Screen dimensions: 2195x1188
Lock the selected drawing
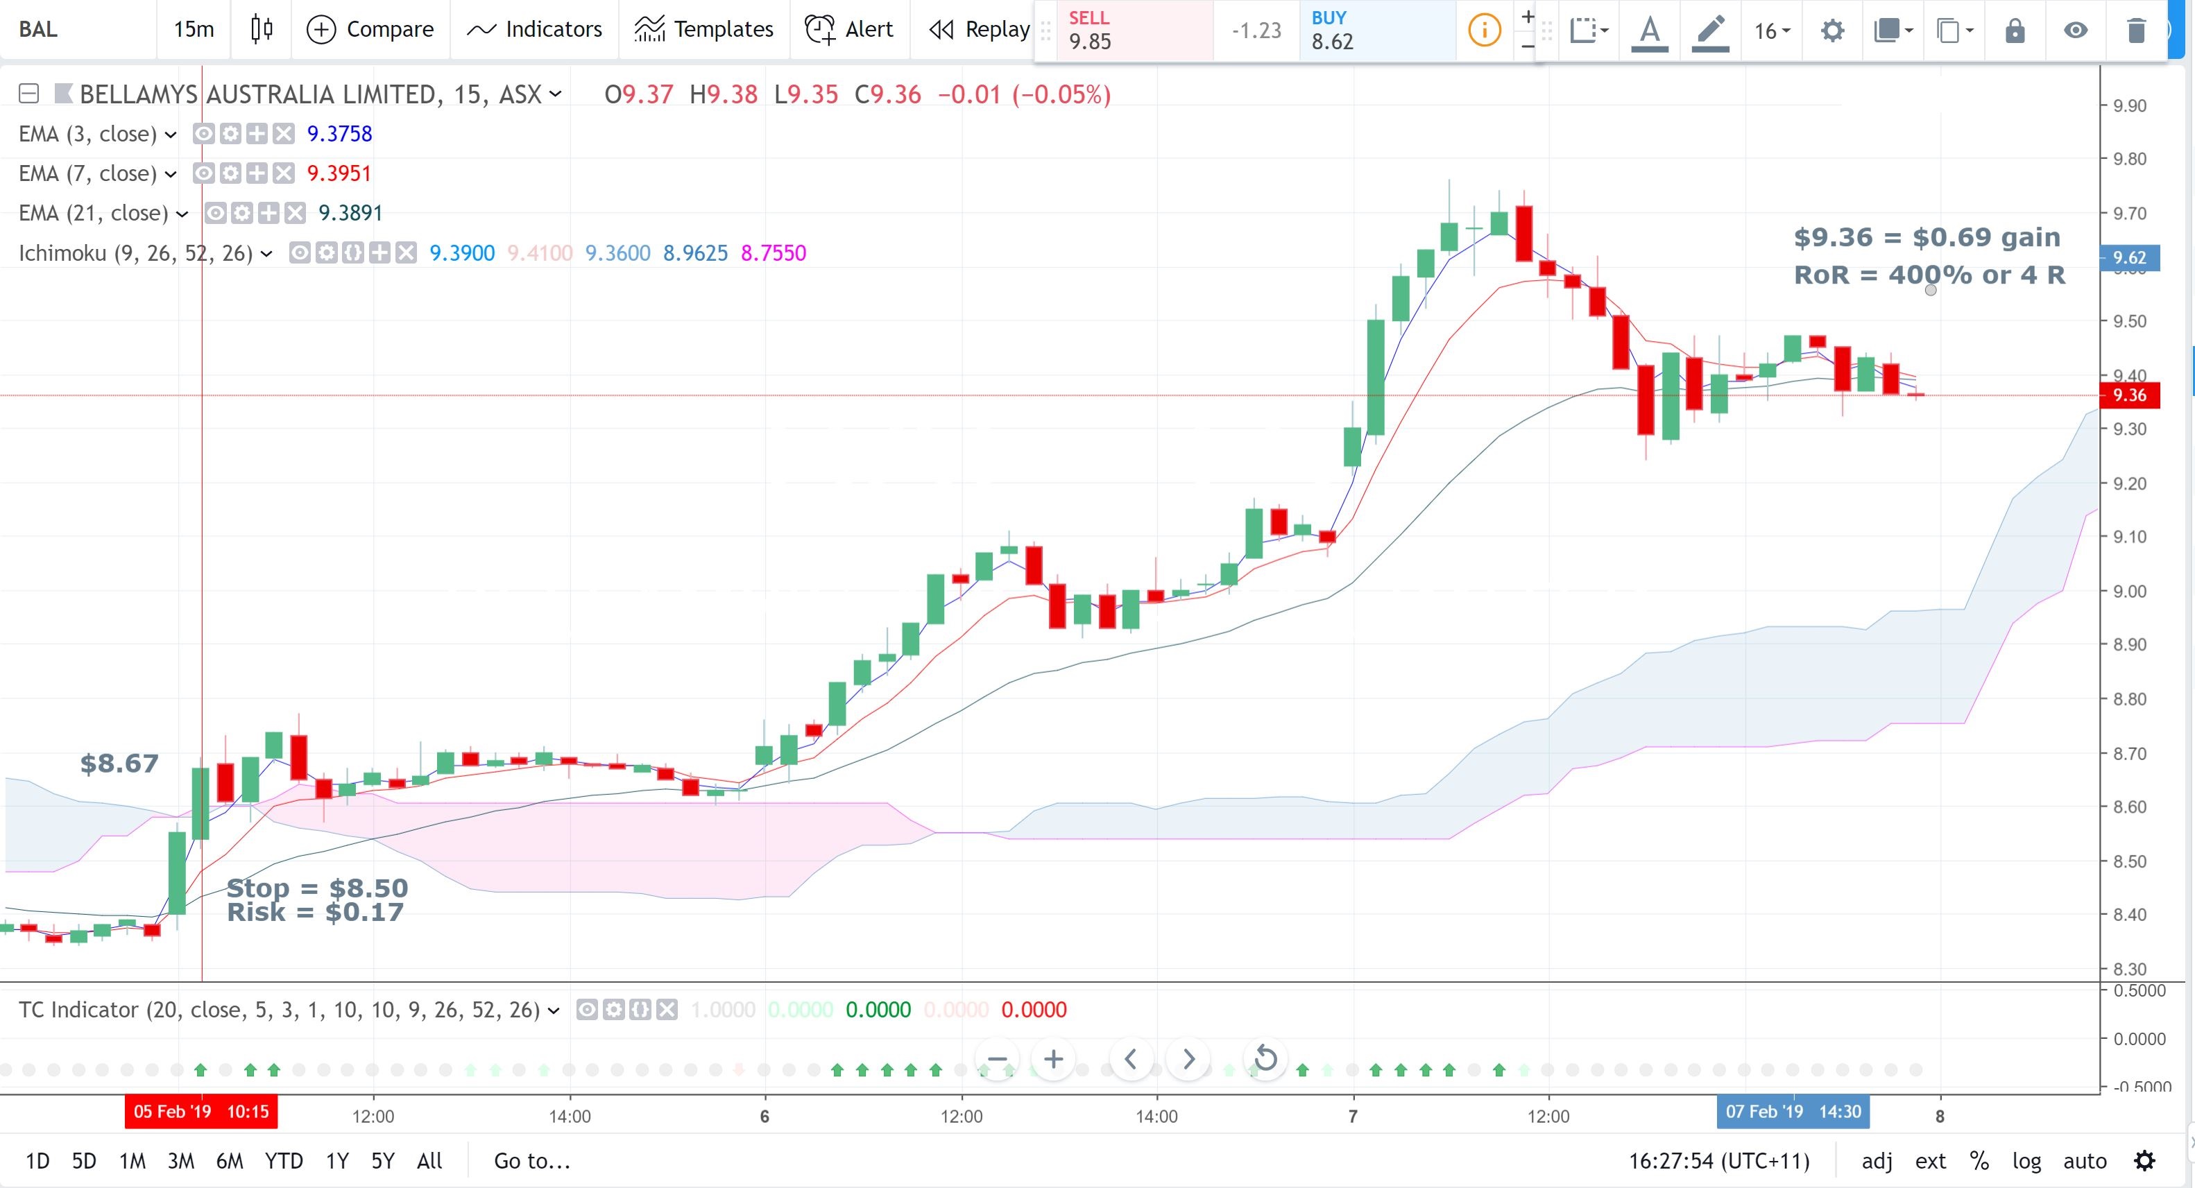pos(2015,31)
